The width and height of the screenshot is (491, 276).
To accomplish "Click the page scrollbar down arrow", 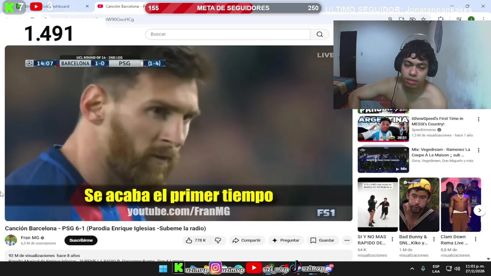I will coord(488,259).
